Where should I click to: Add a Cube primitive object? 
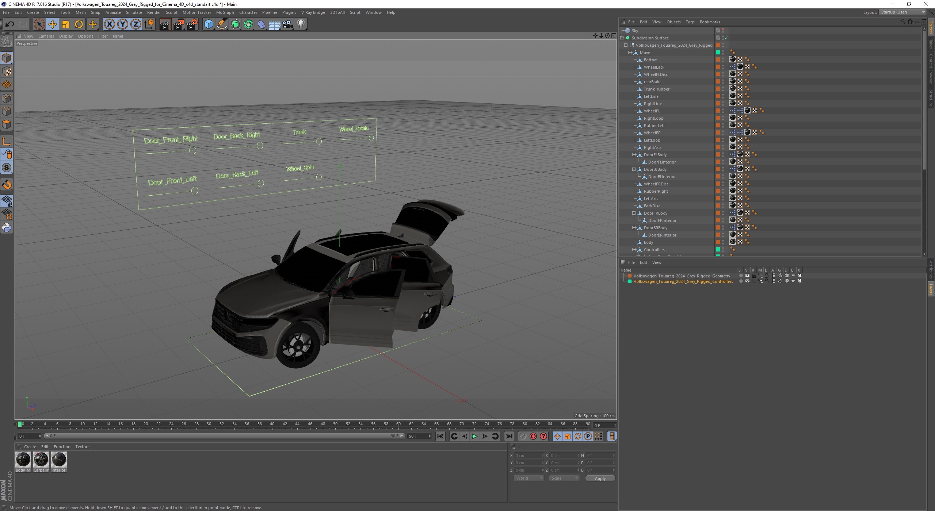coord(209,24)
